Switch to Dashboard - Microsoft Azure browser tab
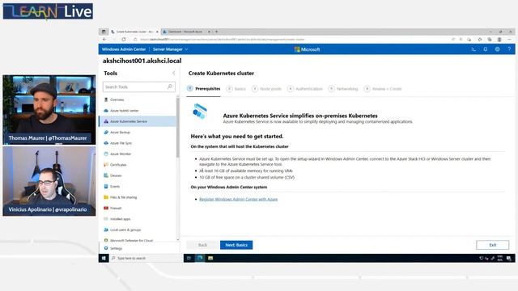The image size is (518, 291). coord(187,32)
